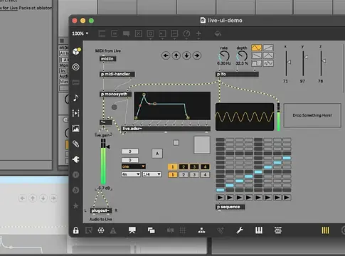Image resolution: width=345 pixels, height=256 pixels.
Task: Click the first play button under the step grid
Action: click(220, 198)
